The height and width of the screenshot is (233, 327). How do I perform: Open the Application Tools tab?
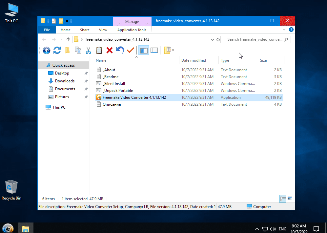132,30
